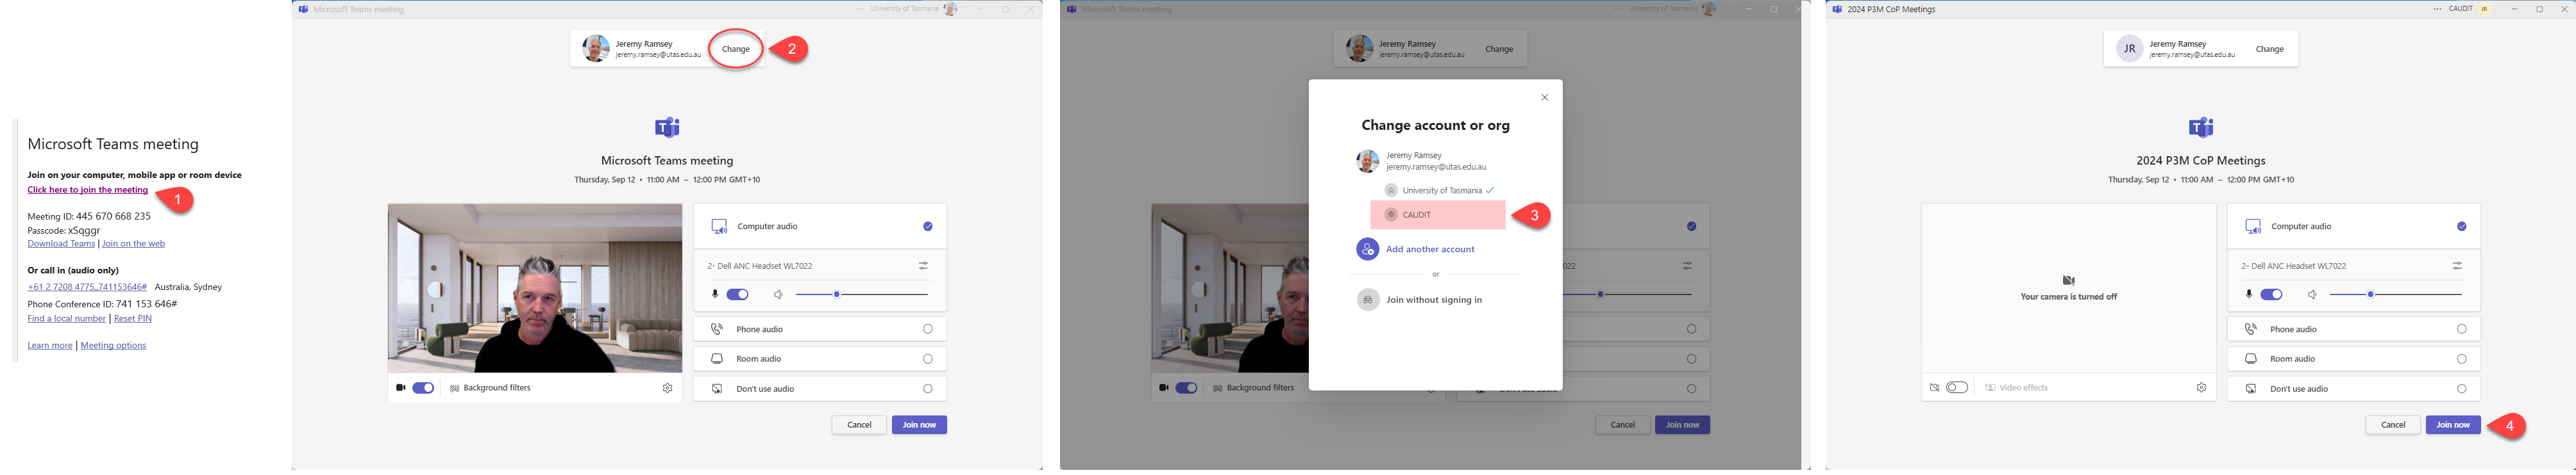
Task: Click Cancel in the Microsoft Teams meeting window
Action: click(859, 425)
